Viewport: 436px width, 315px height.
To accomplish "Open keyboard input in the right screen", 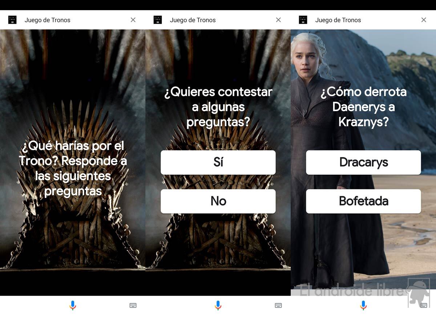I will tap(424, 306).
